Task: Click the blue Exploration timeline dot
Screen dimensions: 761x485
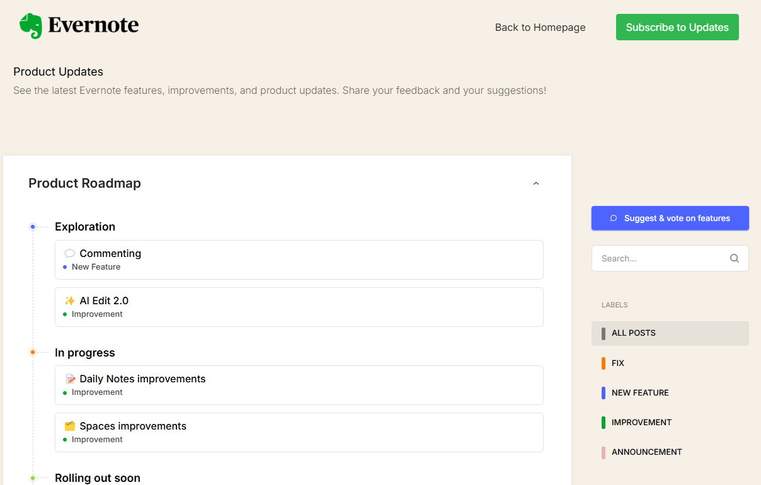Action: tap(33, 227)
